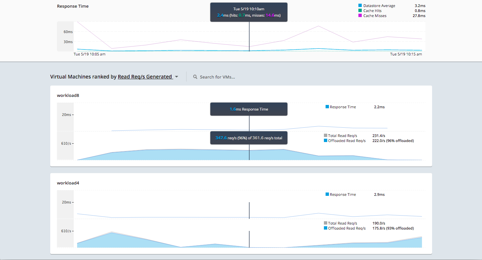Click workload4 Total Read Req/s legend label
This screenshot has height=260, width=482.
pos(343,223)
